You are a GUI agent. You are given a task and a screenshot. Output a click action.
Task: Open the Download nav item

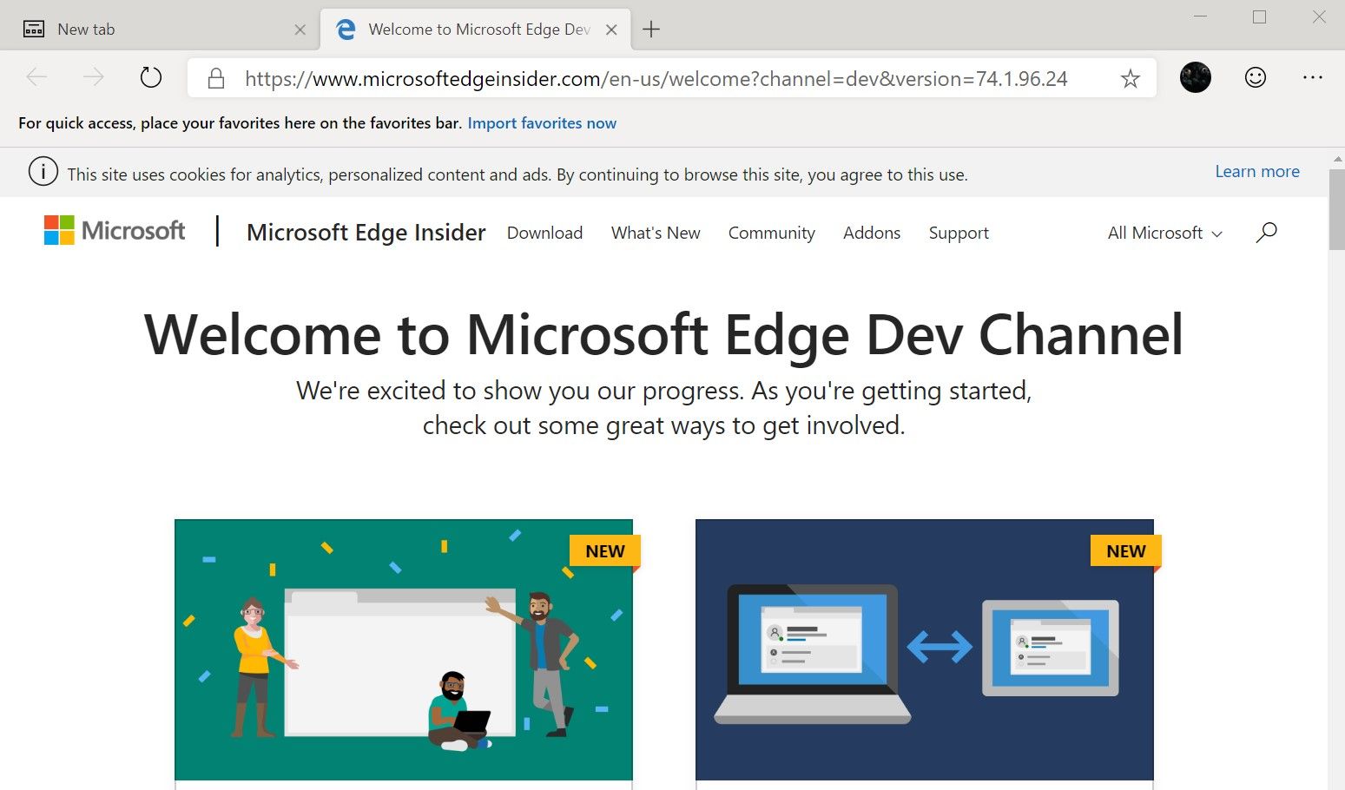click(x=544, y=233)
